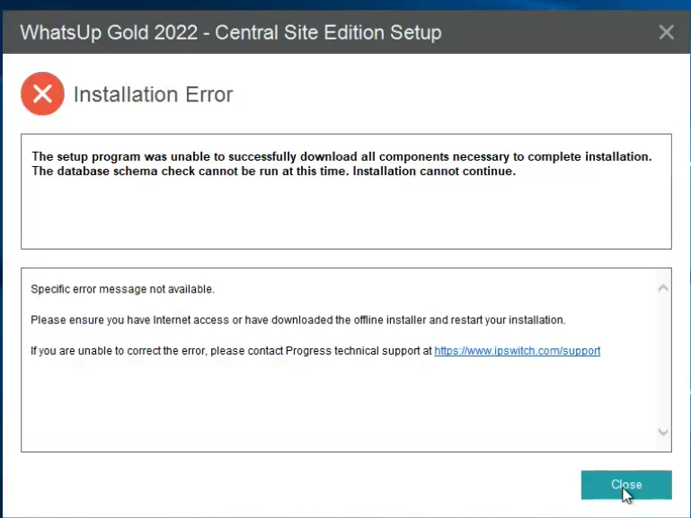Click the scroll down arrow in the details box

coord(663,432)
